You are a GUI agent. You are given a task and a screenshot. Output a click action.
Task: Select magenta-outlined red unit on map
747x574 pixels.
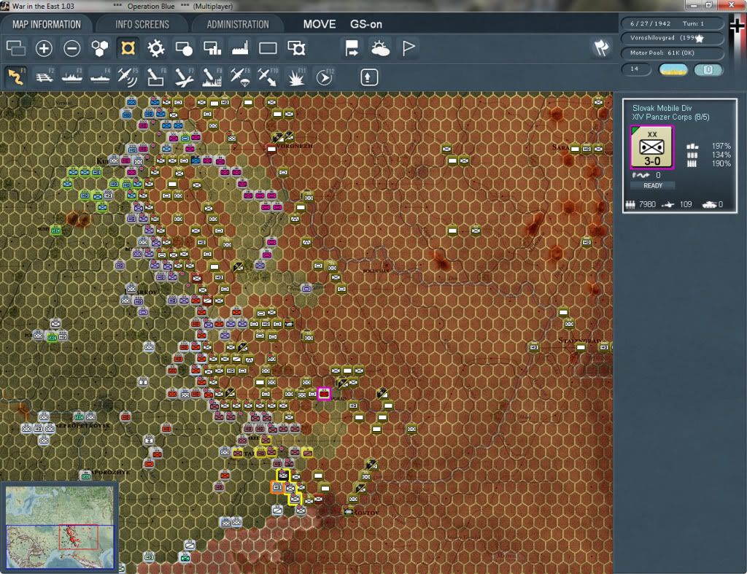pos(325,393)
